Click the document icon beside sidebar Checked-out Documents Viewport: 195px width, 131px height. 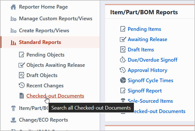22,96
